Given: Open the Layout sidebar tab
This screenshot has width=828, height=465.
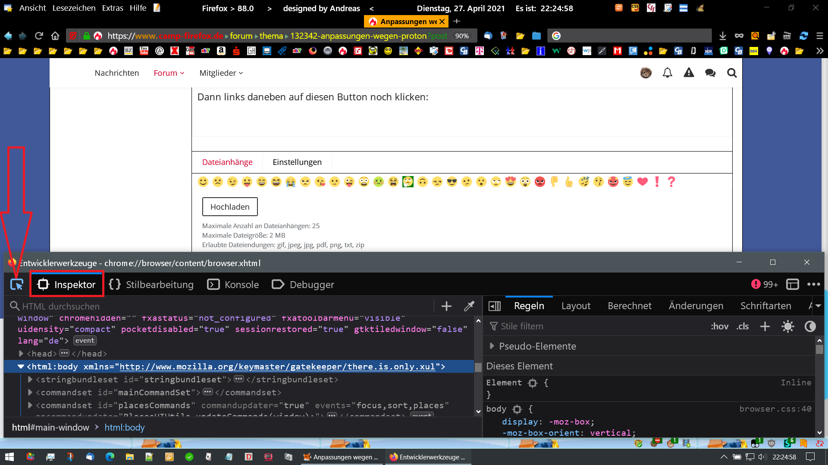Looking at the screenshot, I should tap(576, 306).
